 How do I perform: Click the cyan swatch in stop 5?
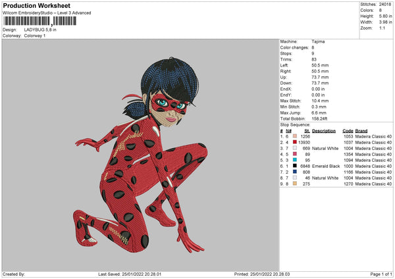coord(295,160)
